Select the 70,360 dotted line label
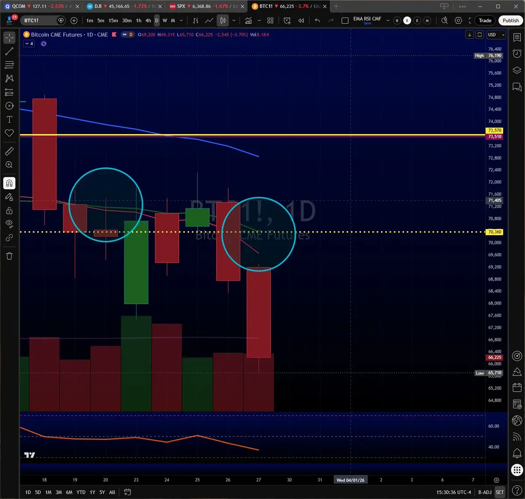This screenshot has height=499, width=525. tap(495, 232)
